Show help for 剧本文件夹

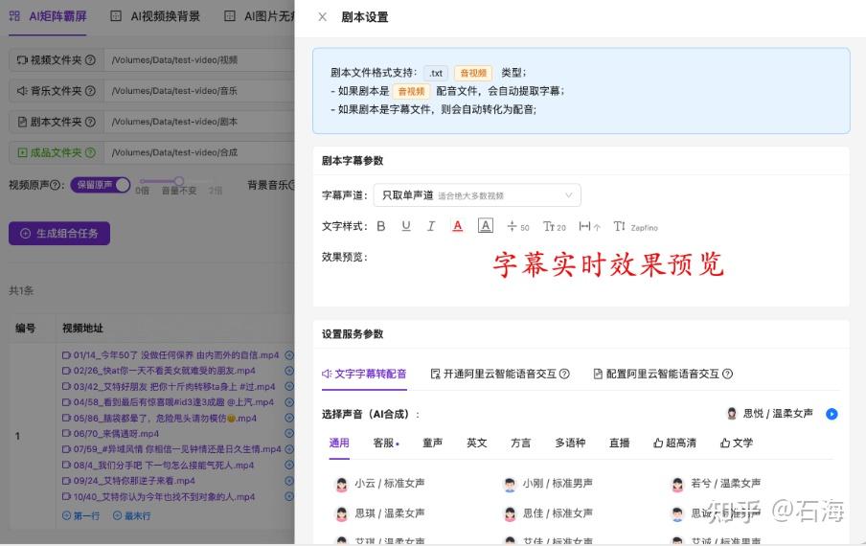click(91, 122)
